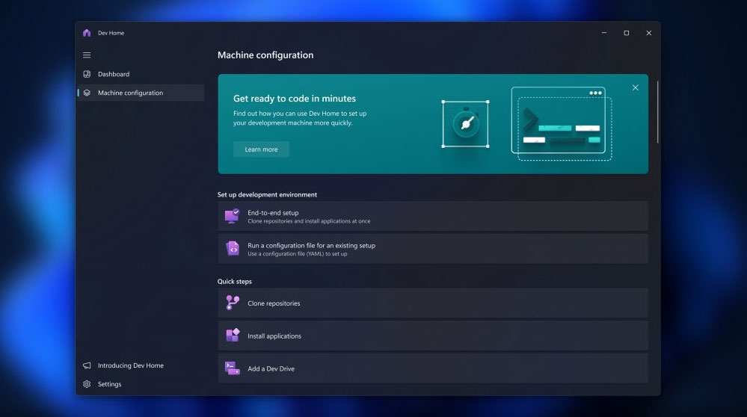This screenshot has height=417, width=747.
Task: Maximize the Dev Home window
Action: point(627,33)
